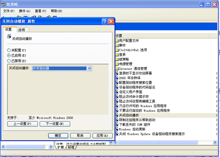
Task: Switch to the 说明 tab in properties dialog
Action: coord(23,30)
